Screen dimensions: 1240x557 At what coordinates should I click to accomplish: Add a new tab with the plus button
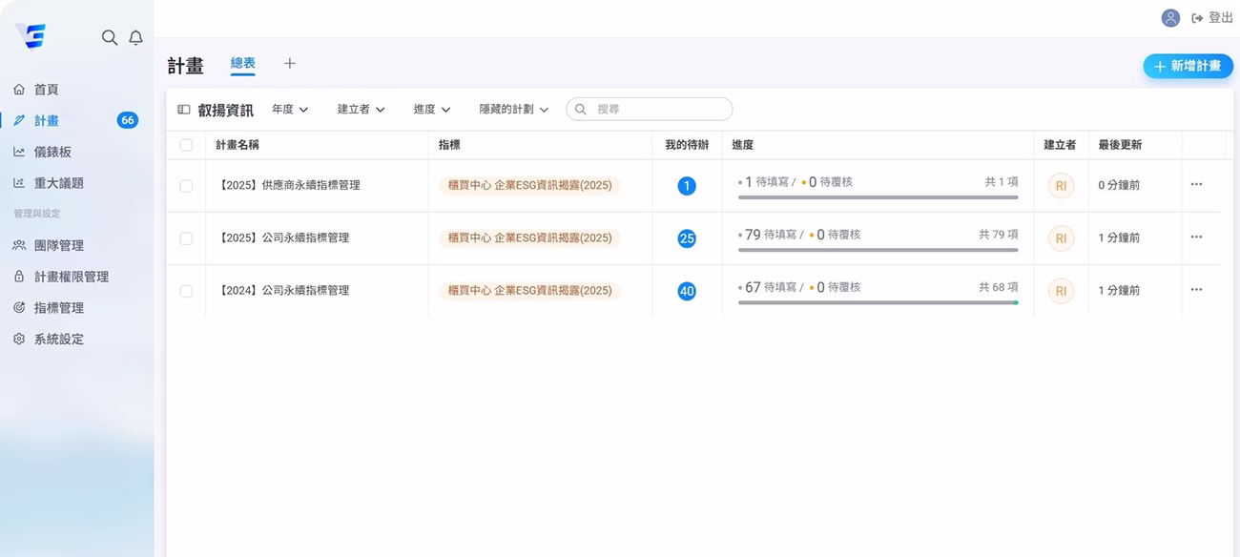click(289, 63)
